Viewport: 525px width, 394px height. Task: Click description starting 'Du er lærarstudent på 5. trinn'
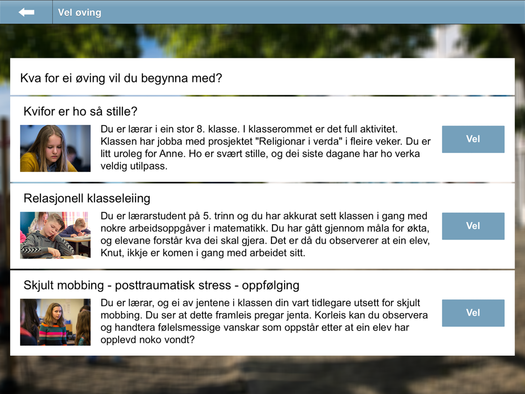point(265,234)
